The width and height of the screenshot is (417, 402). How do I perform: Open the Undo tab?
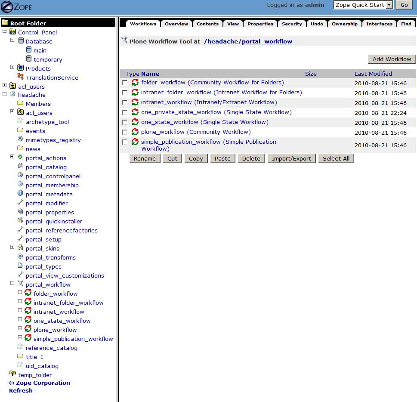[x=317, y=24]
